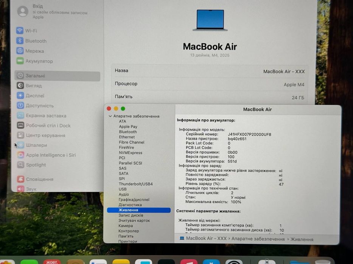Click the MacBook Air laptop image
This screenshot has width=353, height=264.
tap(210, 20)
